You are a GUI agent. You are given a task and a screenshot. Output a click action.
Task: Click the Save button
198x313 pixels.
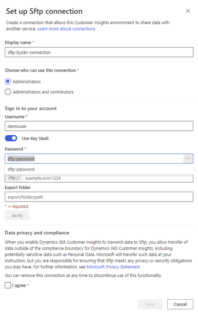pos(150,304)
